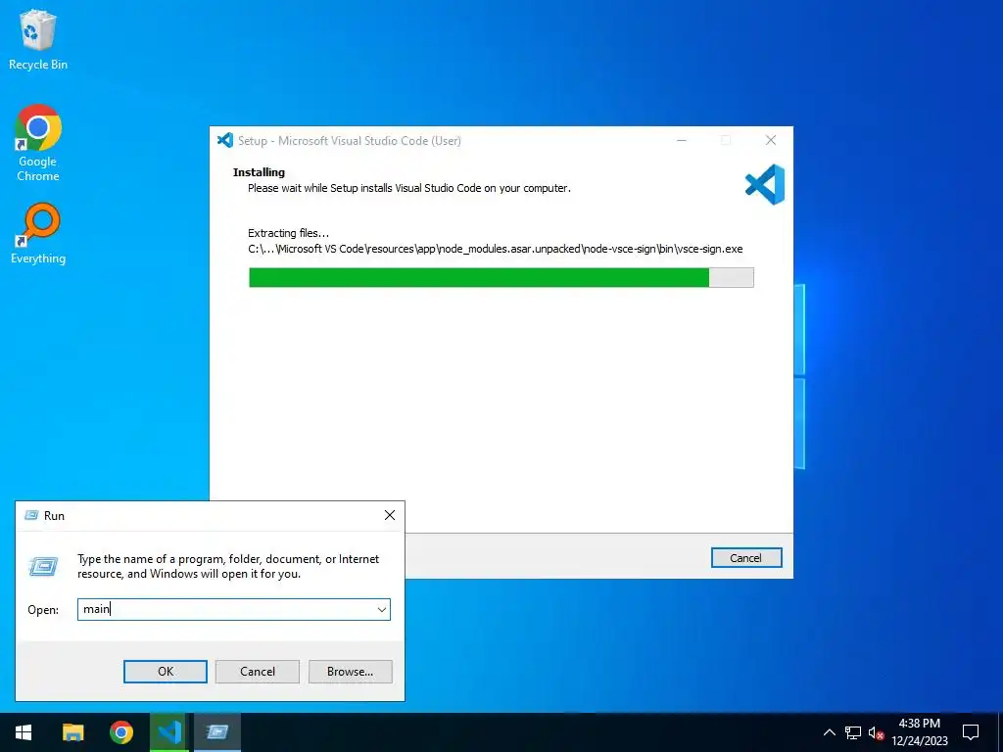
Task: Expand the Open field dropdown arrow
Action: coord(382,609)
